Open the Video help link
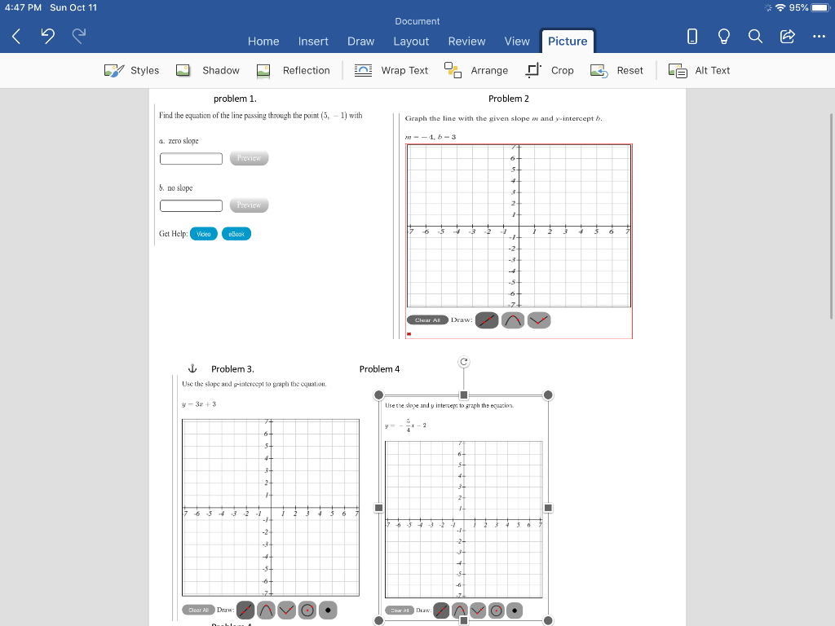Screen dimensions: 835x626 pos(203,234)
